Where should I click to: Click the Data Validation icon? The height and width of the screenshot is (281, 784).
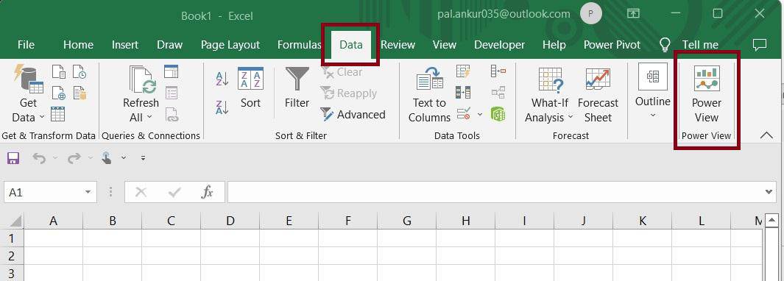pyautogui.click(x=464, y=114)
